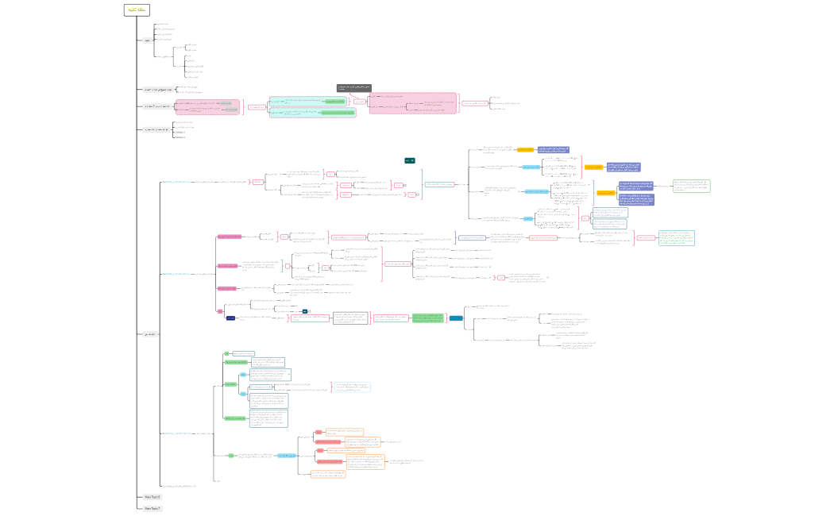The width and height of the screenshot is (834, 516).
Task: Select the topmost orange label node
Action: [x=525, y=149]
